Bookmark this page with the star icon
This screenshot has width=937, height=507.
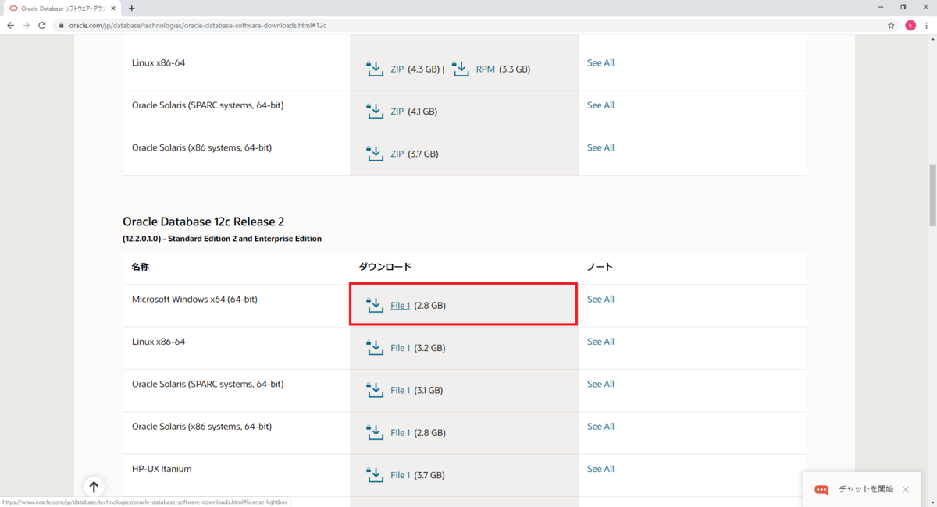(x=891, y=25)
